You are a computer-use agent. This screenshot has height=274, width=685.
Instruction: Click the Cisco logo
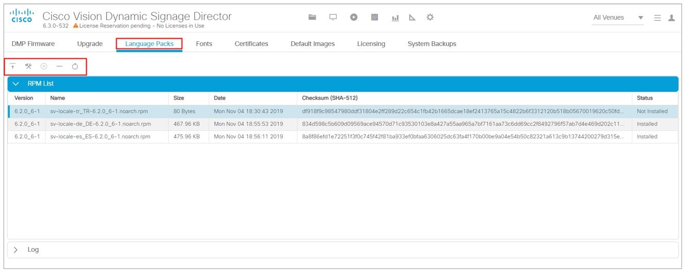22,15
